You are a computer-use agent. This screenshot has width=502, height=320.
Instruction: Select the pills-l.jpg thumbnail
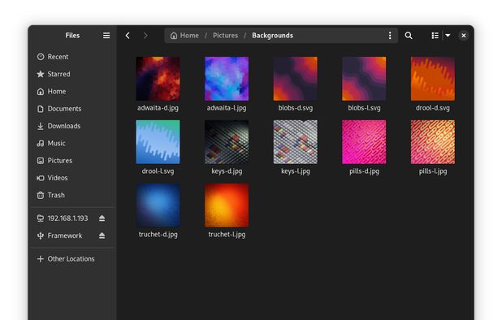coord(433,142)
